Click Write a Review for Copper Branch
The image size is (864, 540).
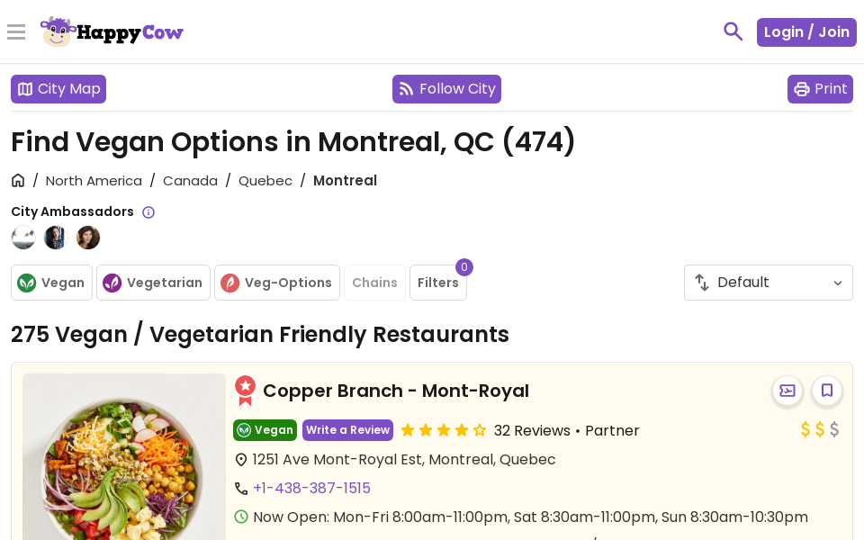coord(347,430)
